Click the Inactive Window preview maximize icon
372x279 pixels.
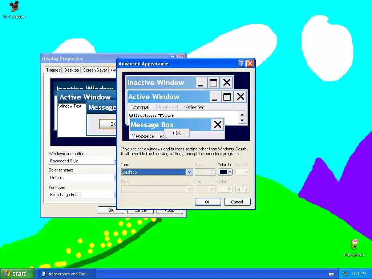point(213,82)
